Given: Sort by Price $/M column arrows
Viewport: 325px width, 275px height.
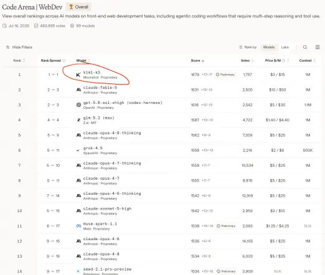Looking at the screenshot, I should tap(288, 60).
